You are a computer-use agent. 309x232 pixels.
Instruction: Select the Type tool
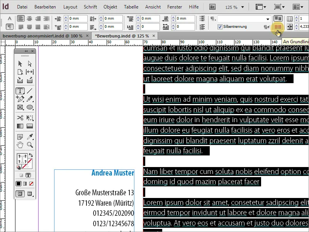coord(20,91)
